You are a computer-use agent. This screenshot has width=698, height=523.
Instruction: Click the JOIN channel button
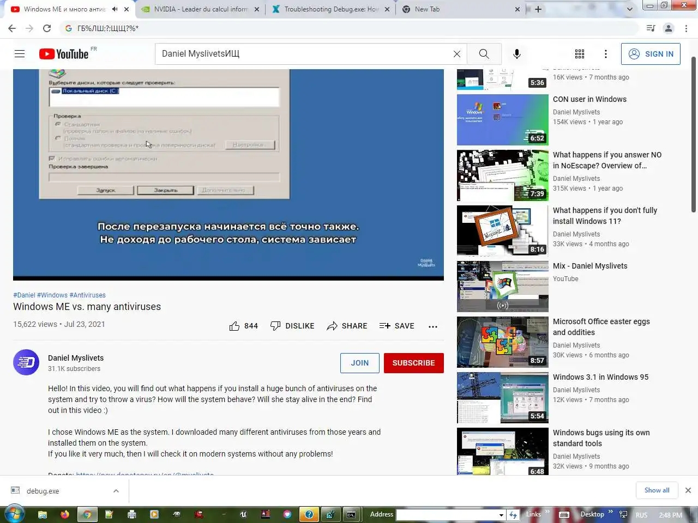click(360, 363)
